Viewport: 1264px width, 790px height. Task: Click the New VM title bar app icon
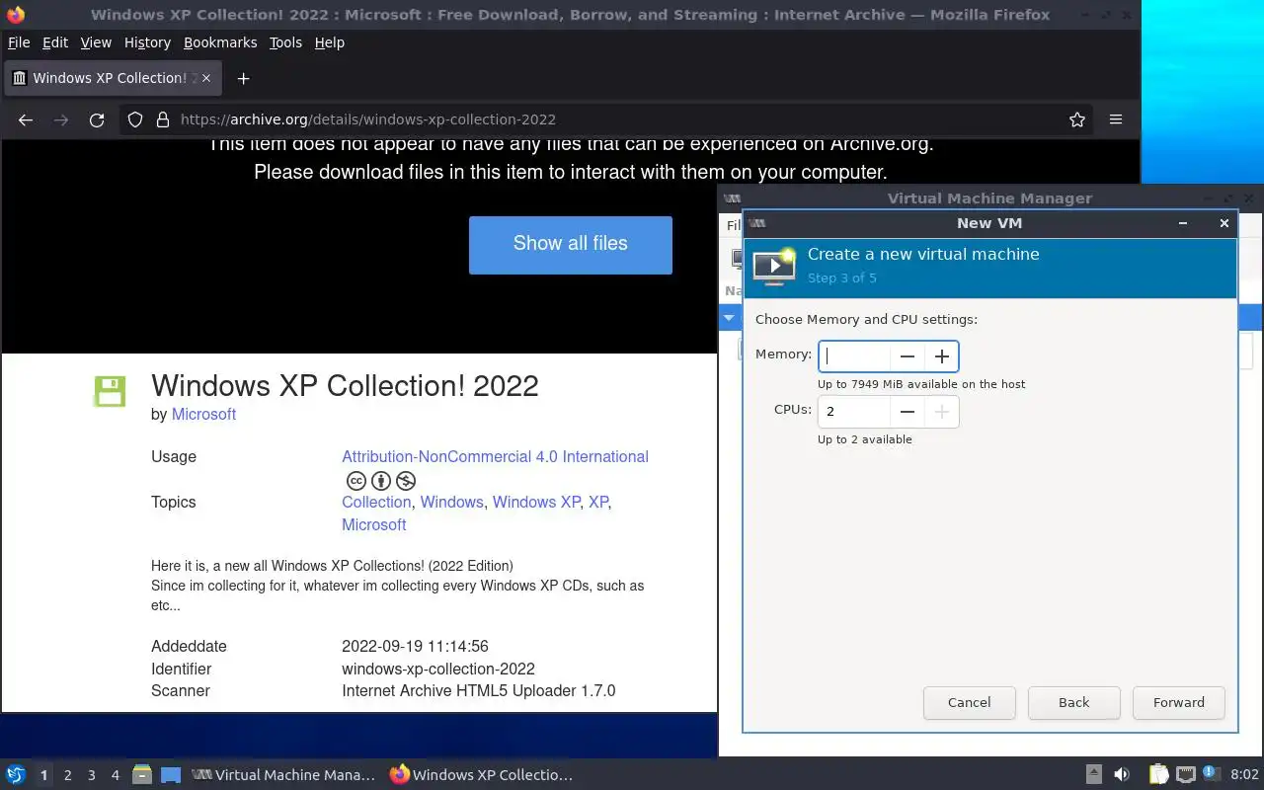[x=757, y=223]
